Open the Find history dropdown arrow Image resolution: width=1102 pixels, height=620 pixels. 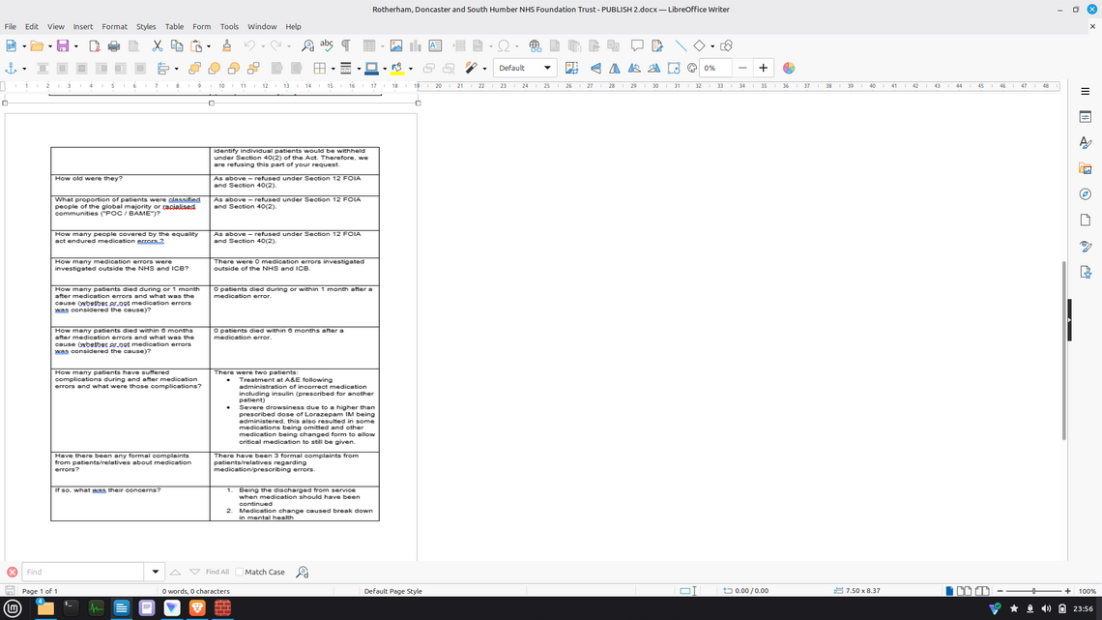pos(155,572)
